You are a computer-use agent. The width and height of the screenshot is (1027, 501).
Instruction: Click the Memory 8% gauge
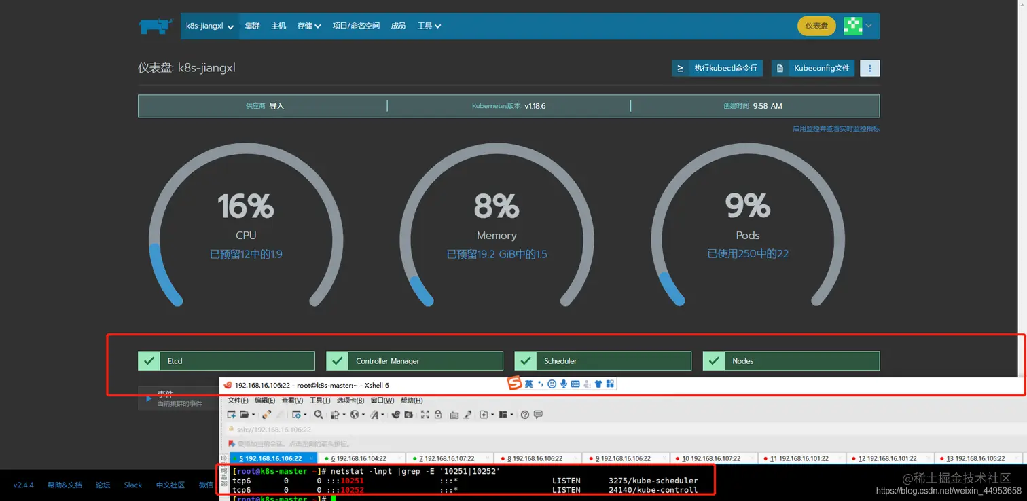pos(497,224)
